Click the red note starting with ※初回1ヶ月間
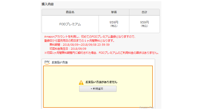This screenshot has width=202, height=110. click(x=102, y=53)
